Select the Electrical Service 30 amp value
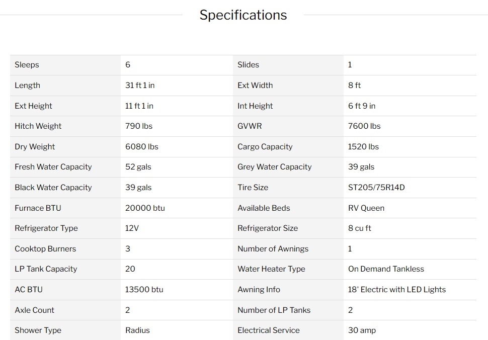This screenshot has height=340, width=488. pos(362,330)
